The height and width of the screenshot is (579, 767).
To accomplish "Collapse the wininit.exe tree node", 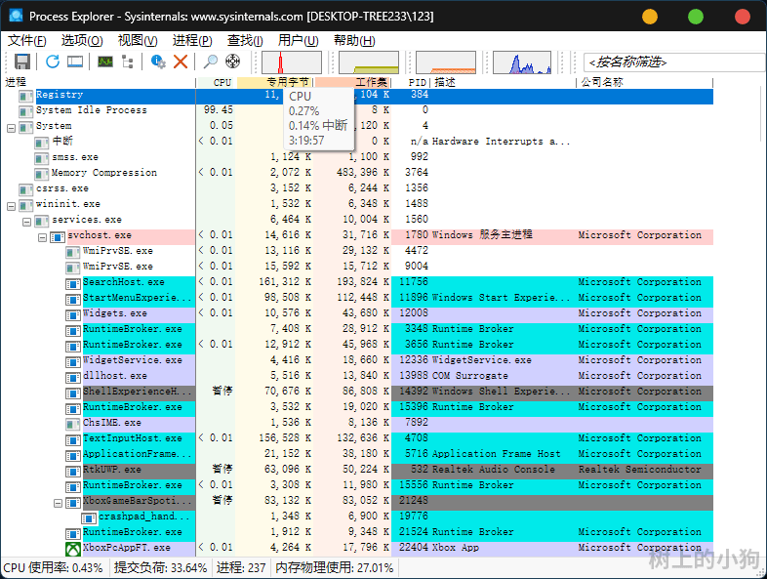I will [11, 205].
